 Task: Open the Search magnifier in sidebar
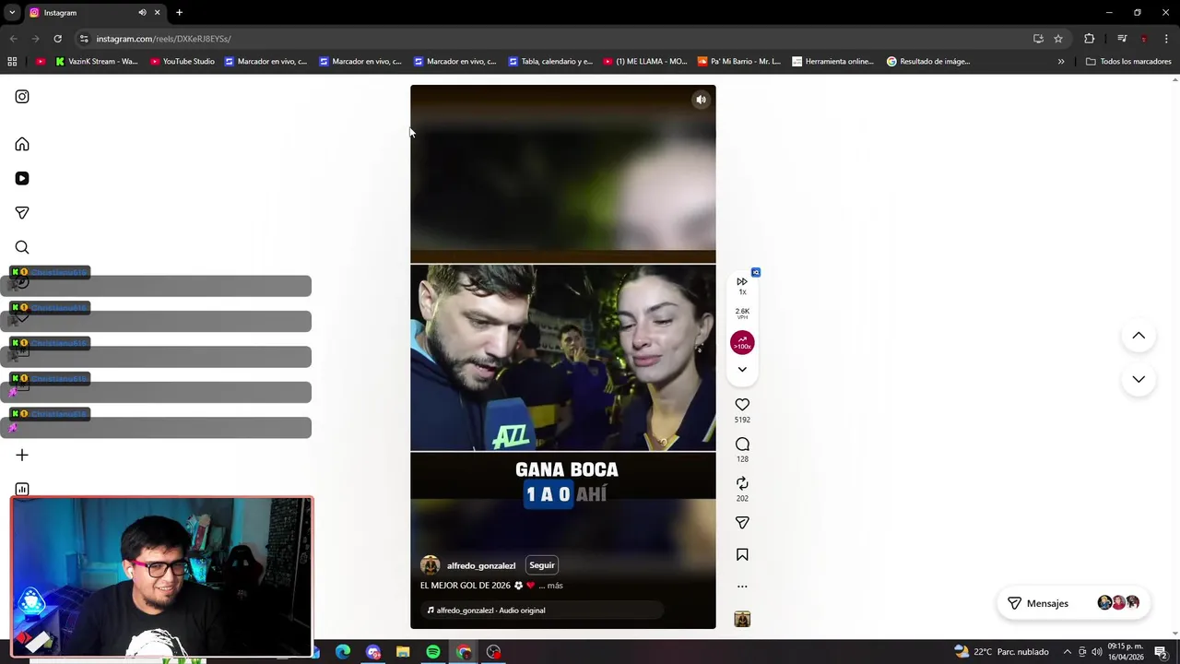[x=22, y=247]
